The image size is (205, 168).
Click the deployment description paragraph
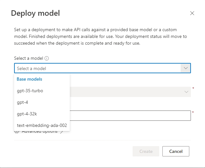coord(100,36)
